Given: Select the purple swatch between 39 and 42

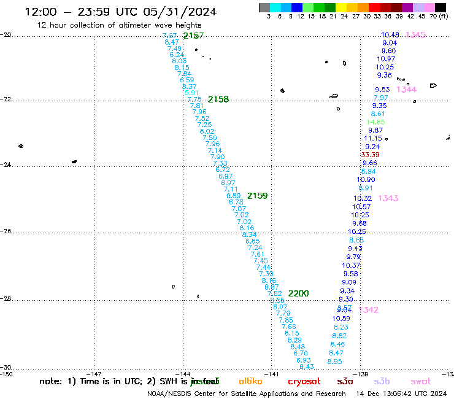Looking at the screenshot, I should coord(407,7).
